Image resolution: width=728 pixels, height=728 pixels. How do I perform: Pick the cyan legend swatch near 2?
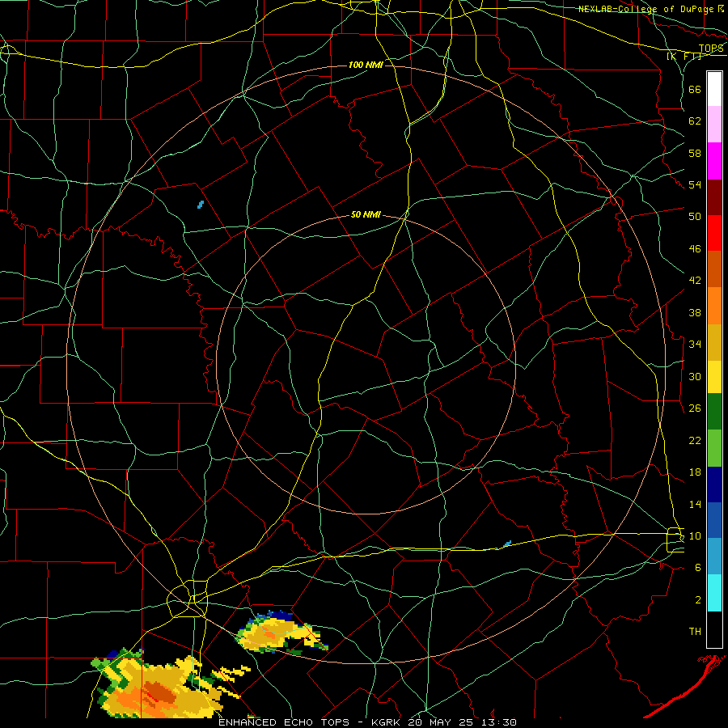(x=714, y=593)
